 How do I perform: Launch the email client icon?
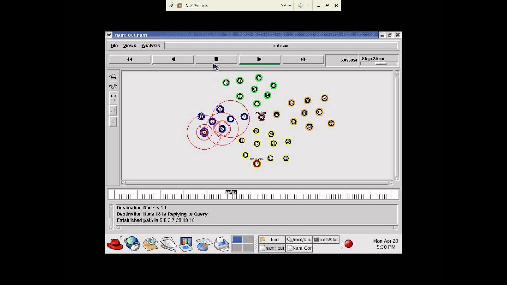click(151, 244)
